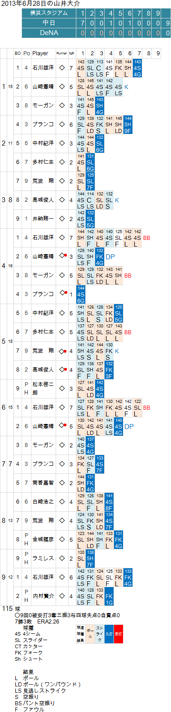Viewport: 171px width, 712px height.
Task: Click player name 松本啓二朗
Action: (43, 389)
